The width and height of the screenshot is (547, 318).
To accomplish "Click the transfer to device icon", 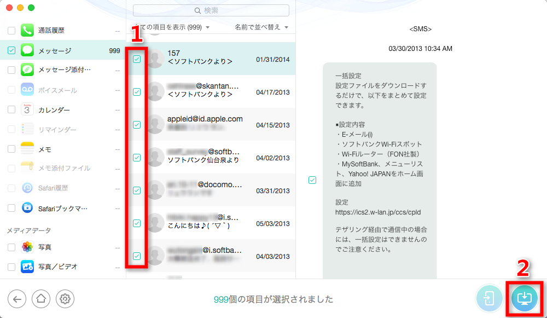I will tap(489, 298).
